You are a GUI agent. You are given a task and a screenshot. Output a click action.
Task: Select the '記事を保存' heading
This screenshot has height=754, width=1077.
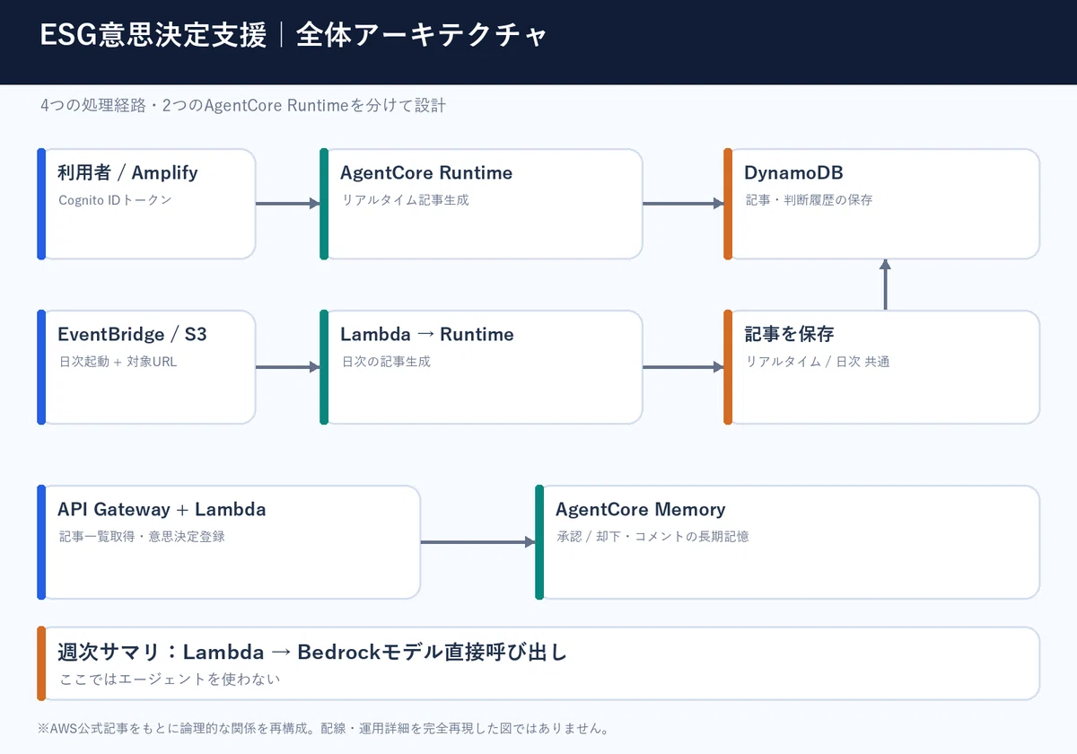(x=789, y=334)
